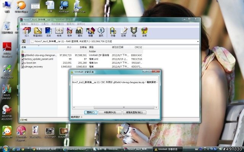Click the Windows Start orb

pyautogui.click(x=6, y=149)
